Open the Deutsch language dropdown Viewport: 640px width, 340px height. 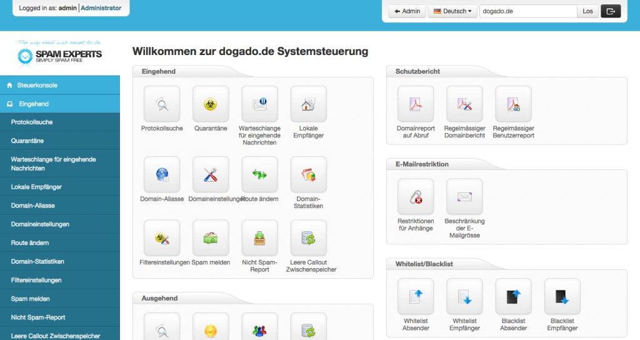click(452, 11)
